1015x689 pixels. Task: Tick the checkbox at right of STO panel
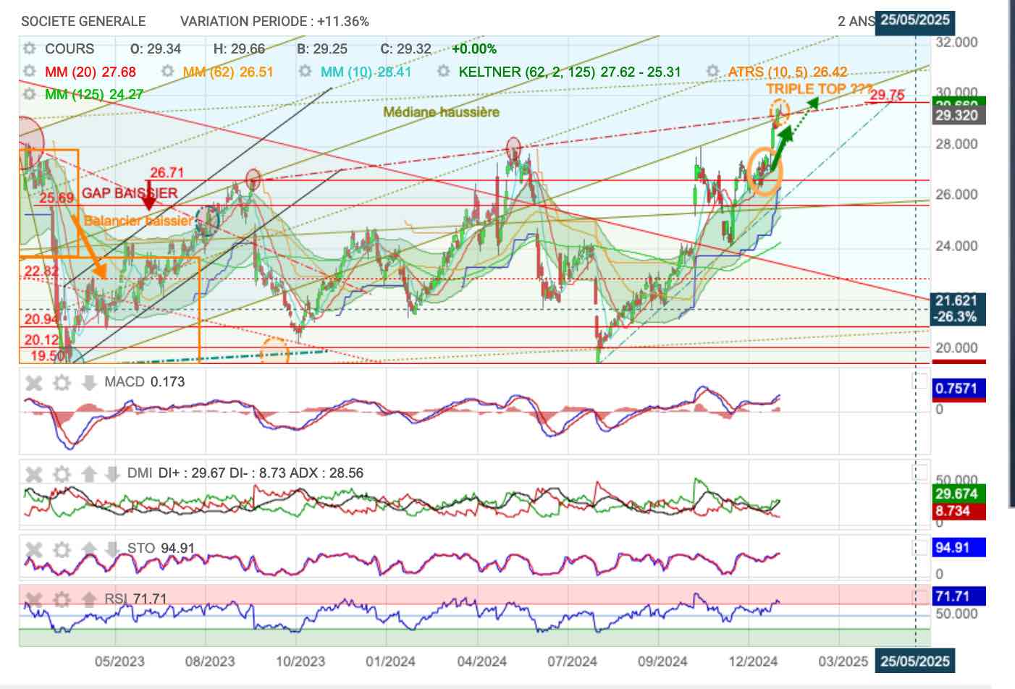click(919, 548)
